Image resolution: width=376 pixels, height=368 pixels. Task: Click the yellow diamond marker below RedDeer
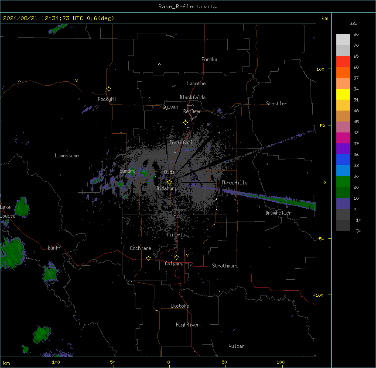point(185,123)
